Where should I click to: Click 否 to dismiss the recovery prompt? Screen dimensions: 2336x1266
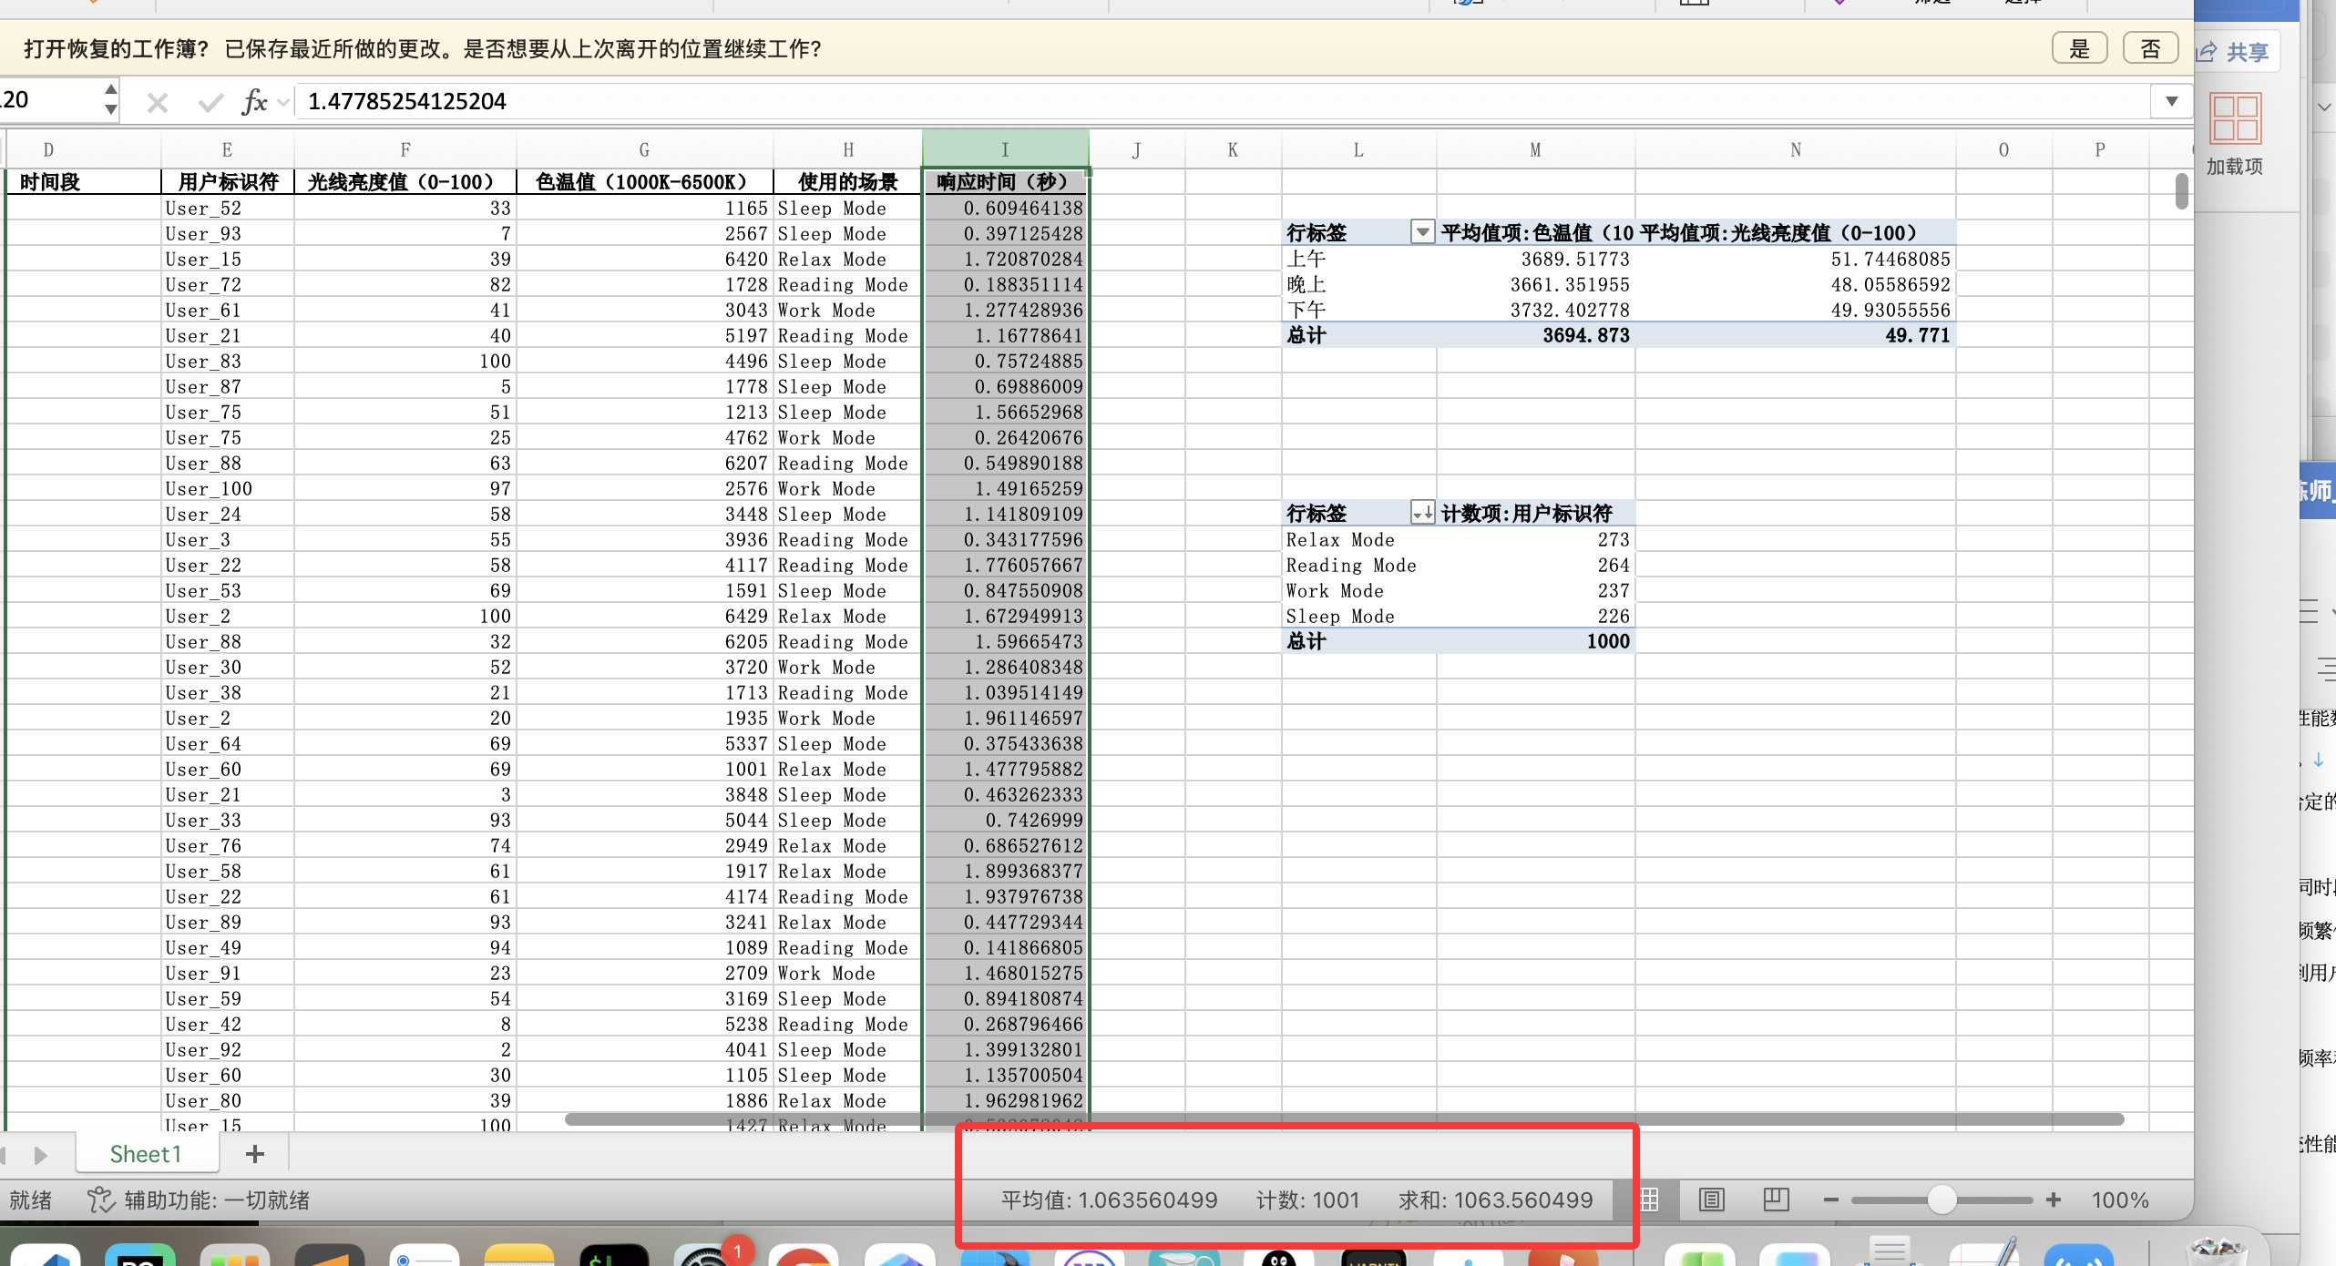pos(2150,48)
